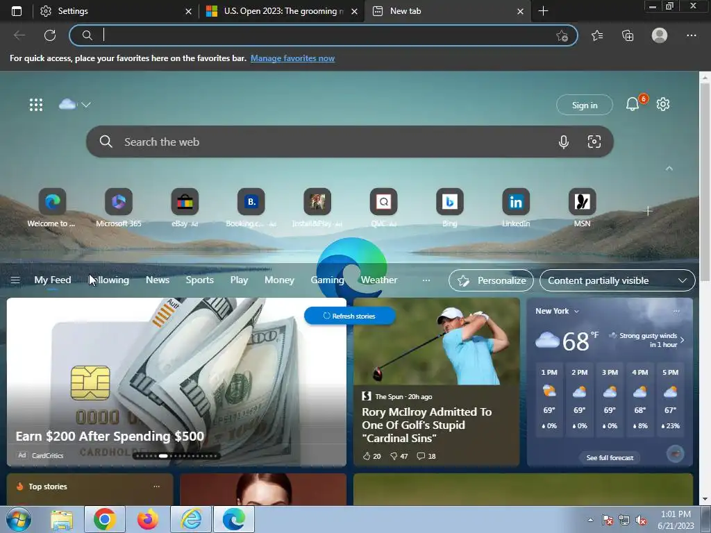
Task: Expand the weather chevron next to cloud
Action: [86, 105]
